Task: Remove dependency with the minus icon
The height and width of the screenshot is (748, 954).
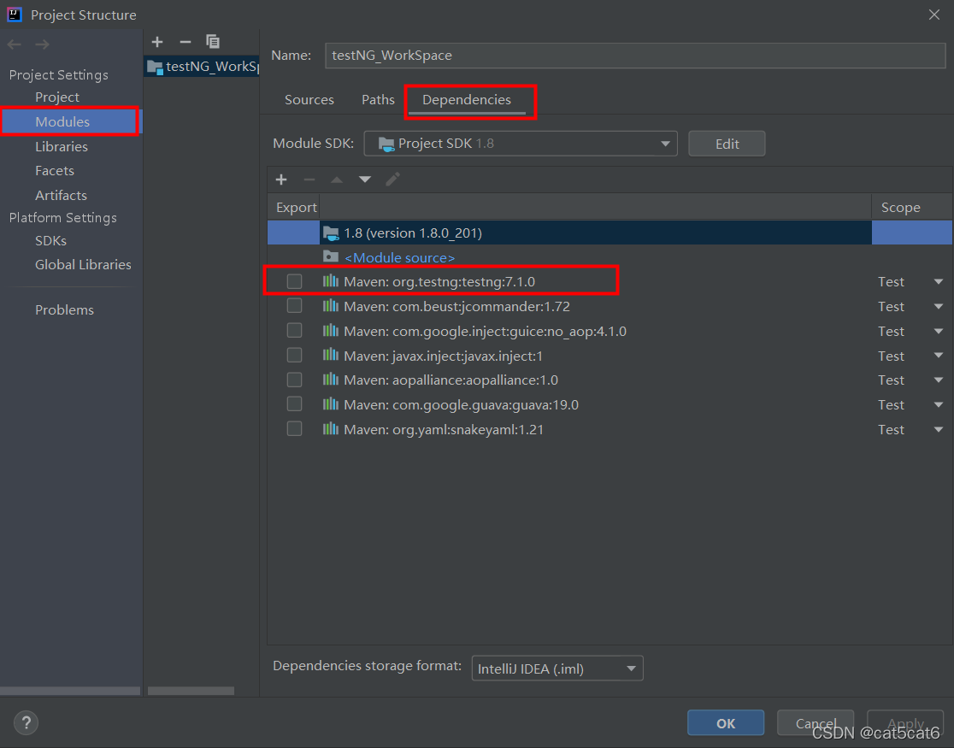Action: click(309, 180)
